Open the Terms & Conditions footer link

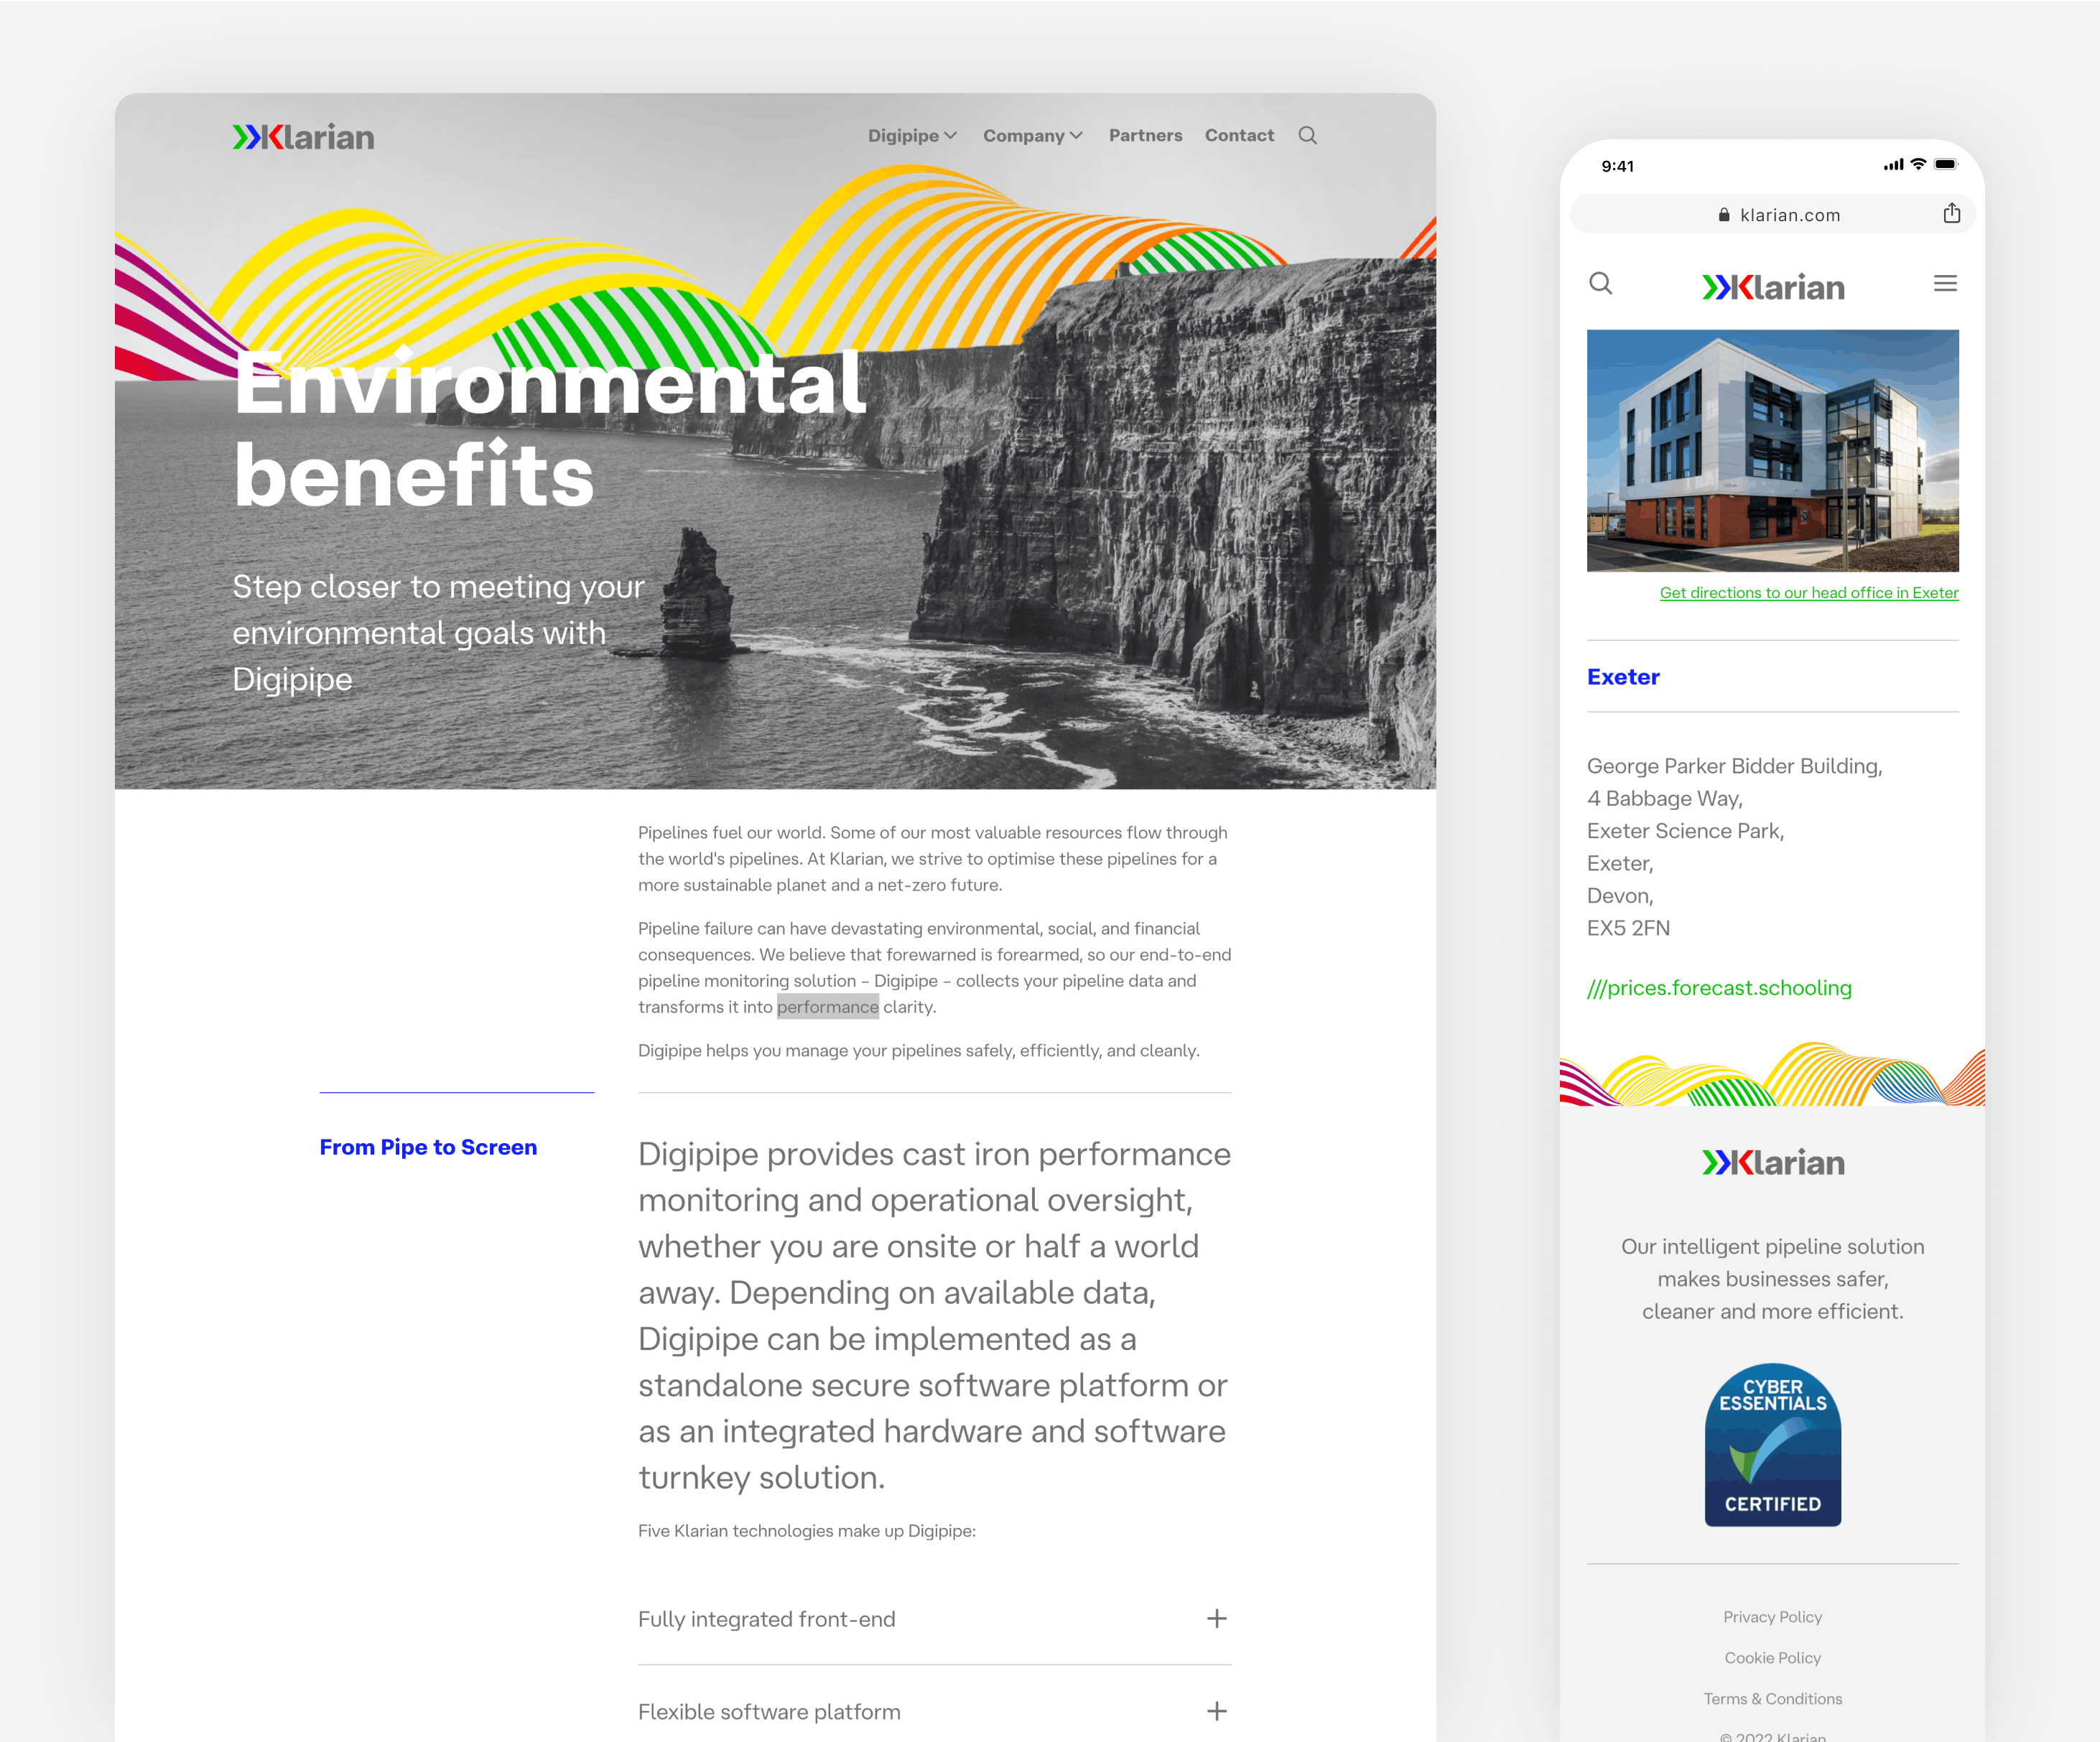pyautogui.click(x=1773, y=1699)
